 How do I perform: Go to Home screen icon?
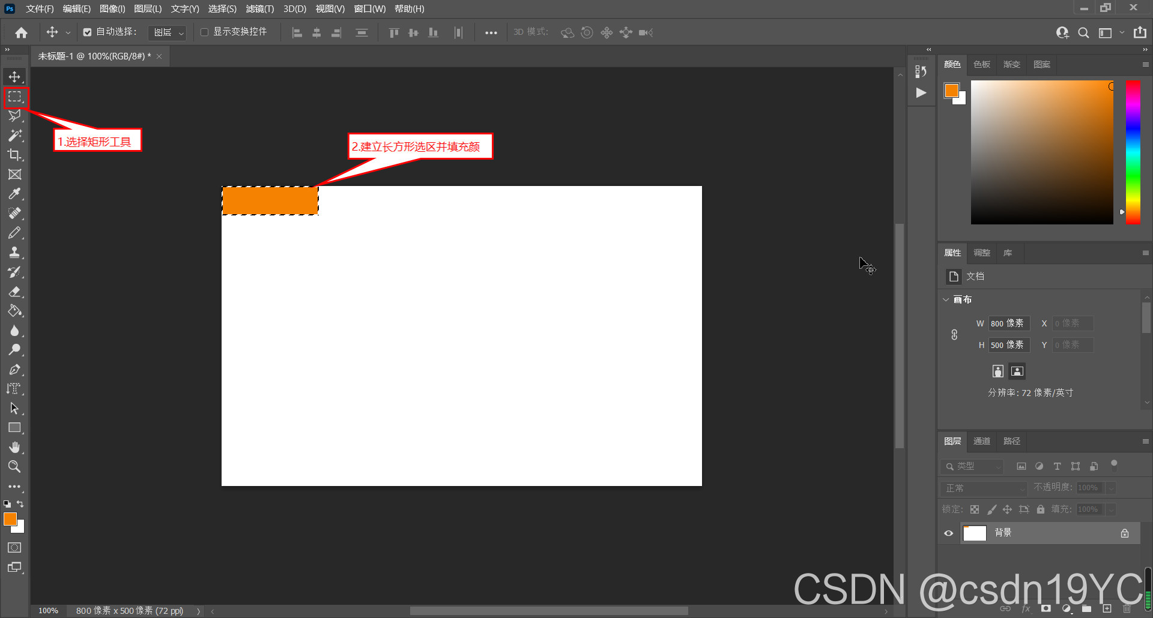tap(22, 32)
